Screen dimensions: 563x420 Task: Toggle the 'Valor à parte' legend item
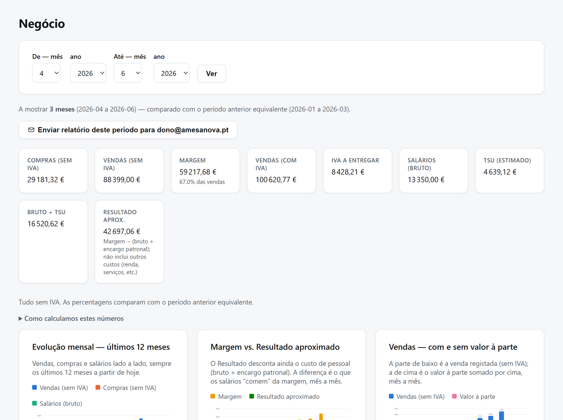click(473, 396)
